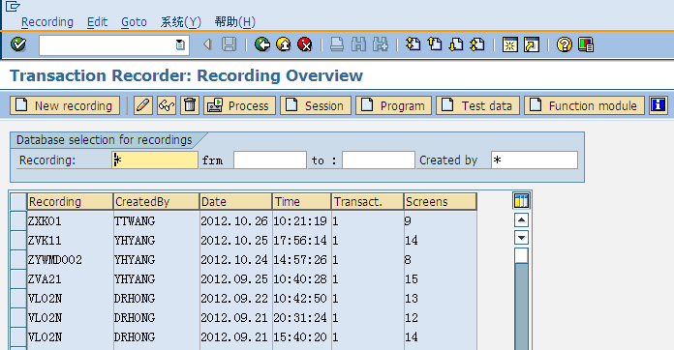Viewport: 674px width, 350px height.
Task: Click the Test data button
Action: (x=477, y=105)
